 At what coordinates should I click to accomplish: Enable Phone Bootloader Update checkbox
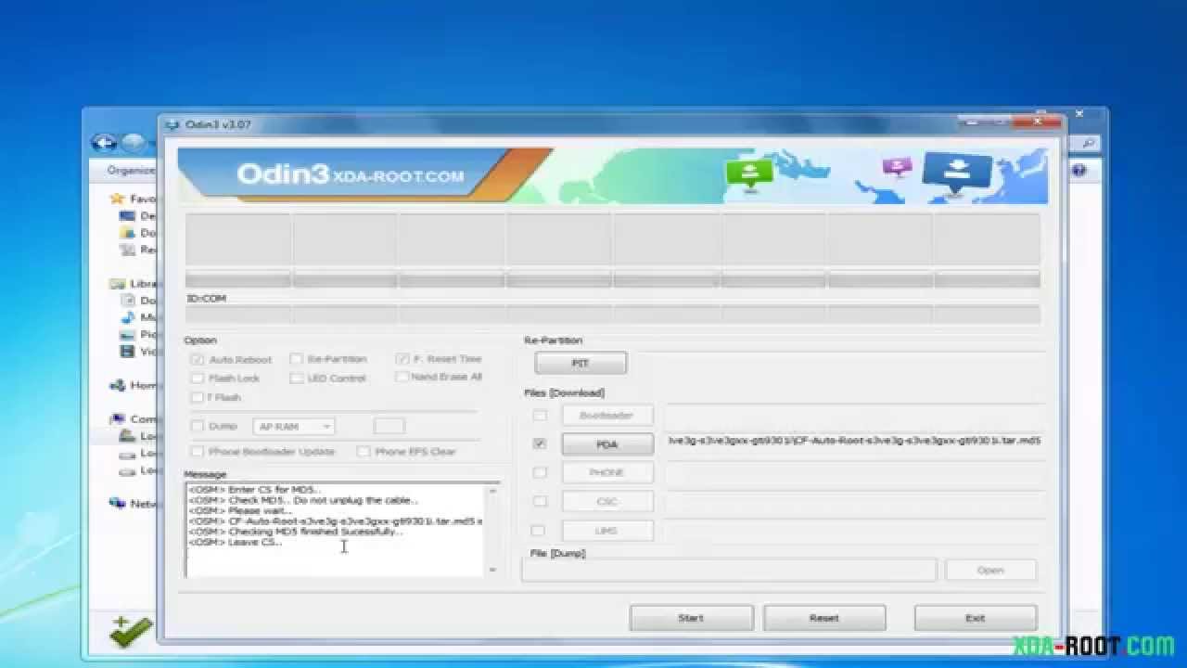coord(198,451)
